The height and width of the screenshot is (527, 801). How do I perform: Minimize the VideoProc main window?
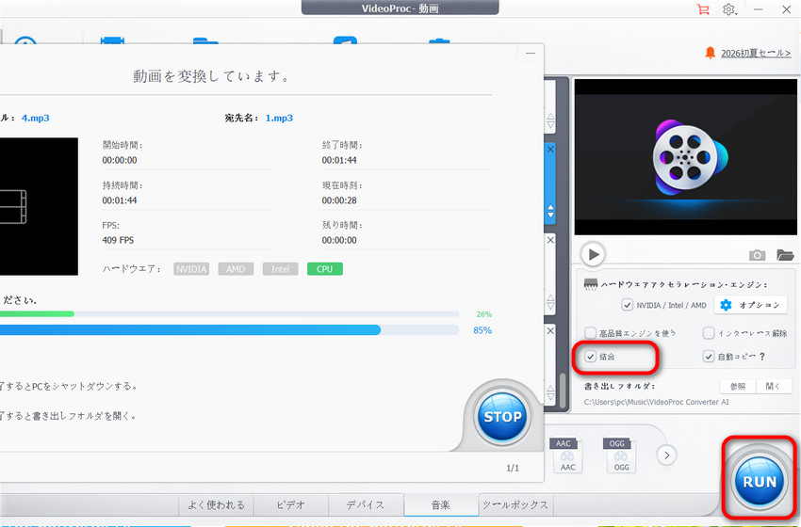coord(758,9)
